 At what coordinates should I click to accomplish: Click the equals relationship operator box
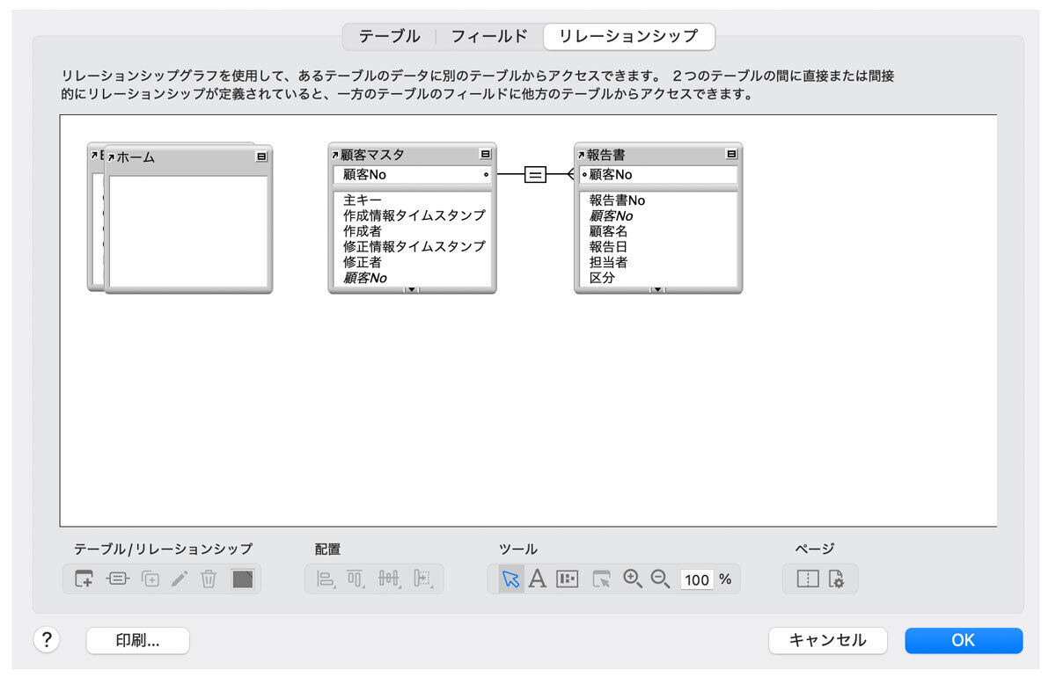coord(535,175)
